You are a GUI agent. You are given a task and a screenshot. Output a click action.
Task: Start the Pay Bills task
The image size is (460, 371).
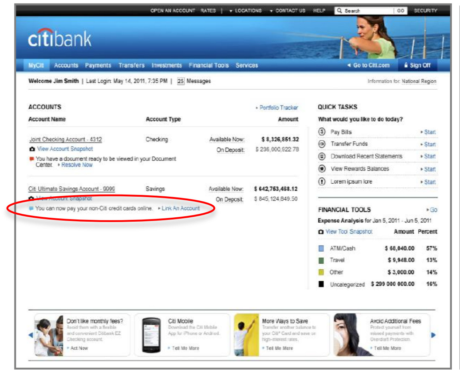(428, 132)
